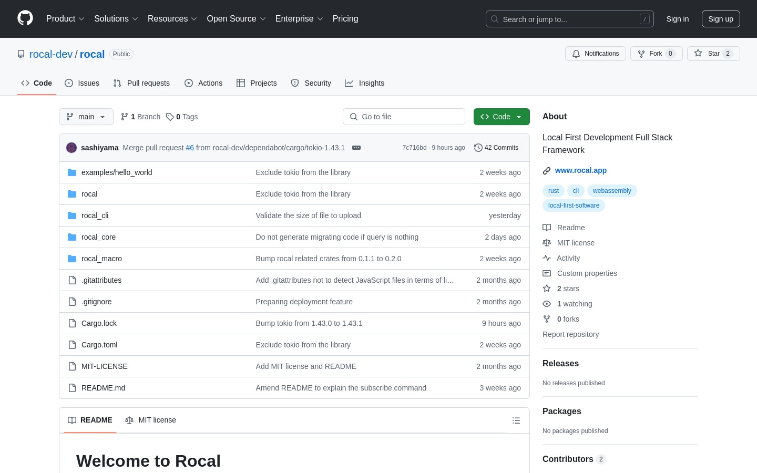Open the .gitattributes file icon
The height and width of the screenshot is (473, 757).
click(72, 280)
